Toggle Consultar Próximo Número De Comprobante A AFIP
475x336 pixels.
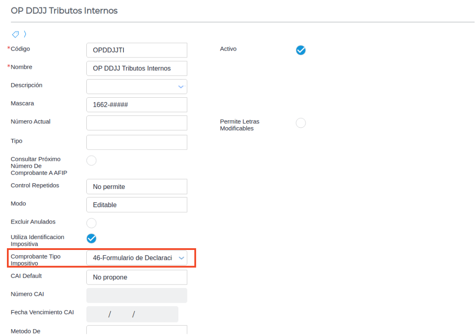click(x=92, y=160)
